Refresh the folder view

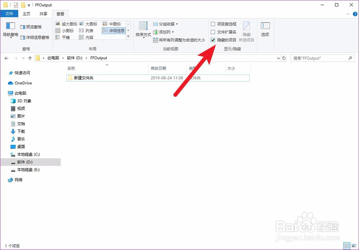(x=284, y=58)
